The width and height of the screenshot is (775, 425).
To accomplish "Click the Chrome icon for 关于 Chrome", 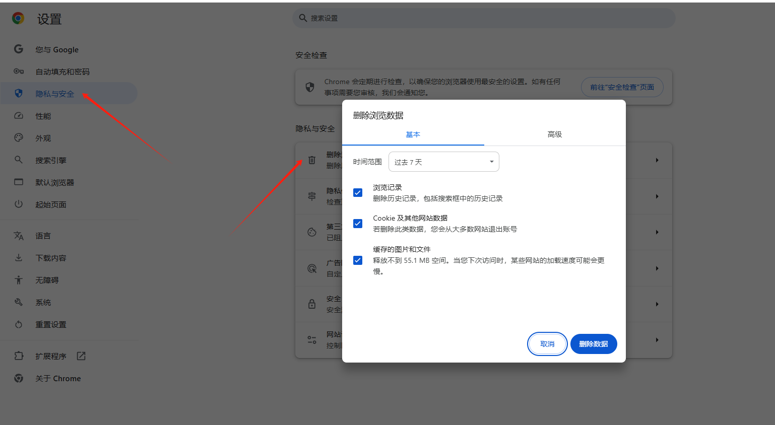I will [19, 378].
